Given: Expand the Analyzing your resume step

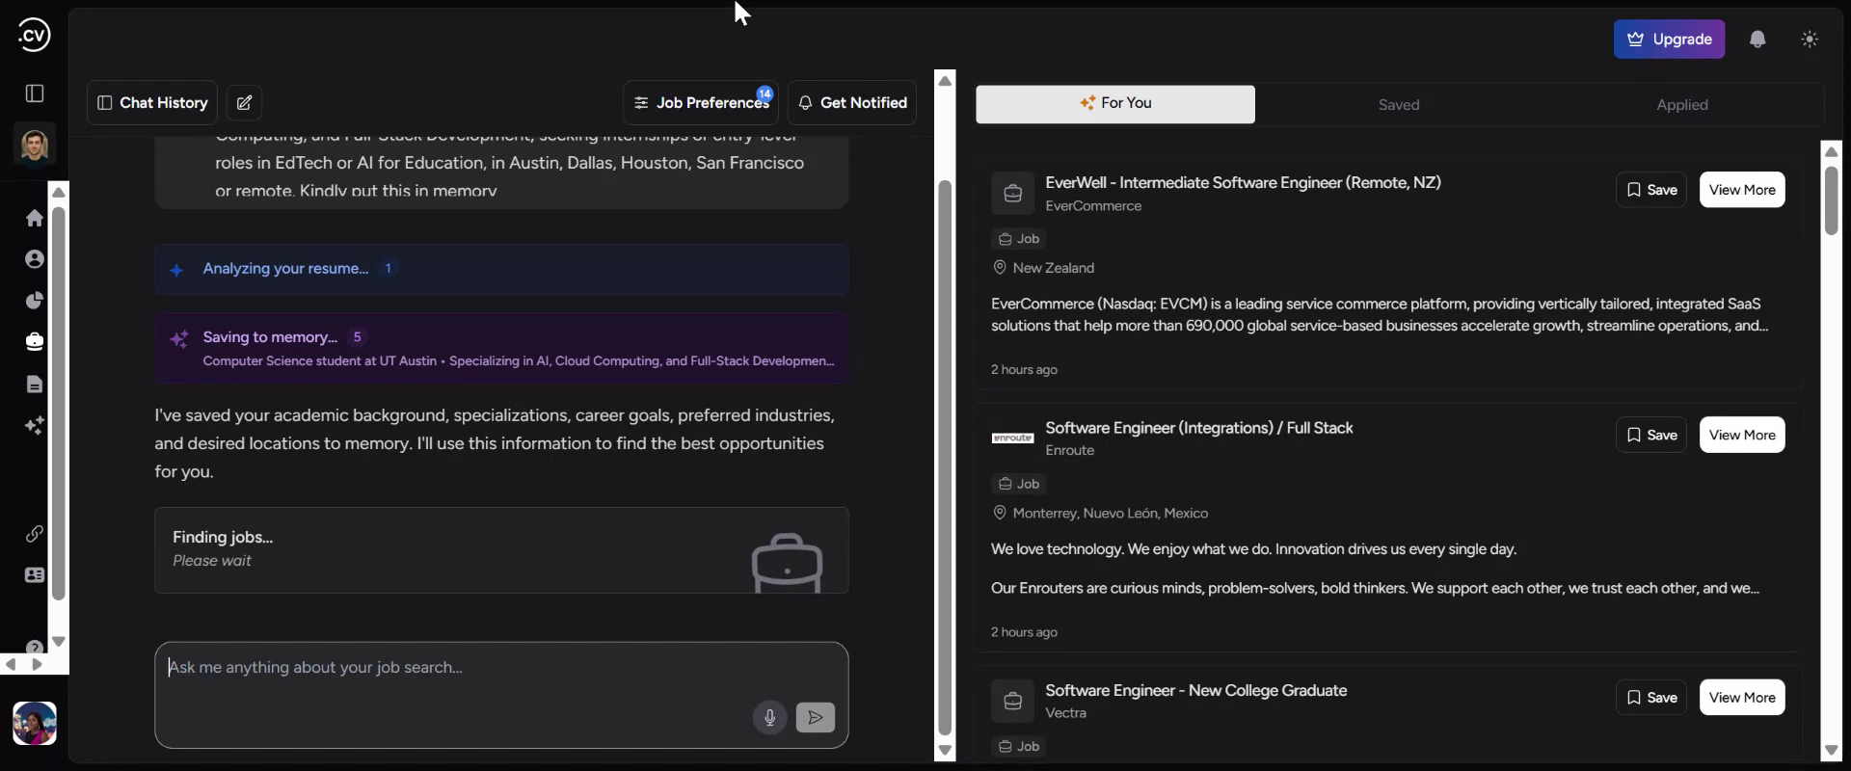Looking at the screenshot, I should point(501,269).
